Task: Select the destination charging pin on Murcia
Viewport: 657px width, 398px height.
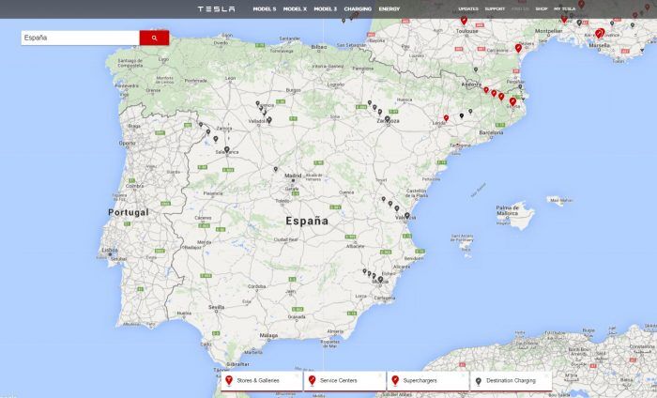Action: (x=380, y=279)
